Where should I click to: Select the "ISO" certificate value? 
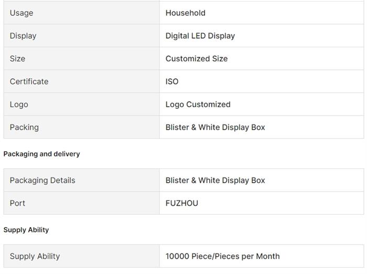[172, 81]
